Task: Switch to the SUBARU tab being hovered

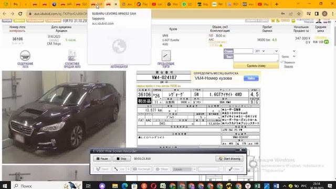Action: 97,4
